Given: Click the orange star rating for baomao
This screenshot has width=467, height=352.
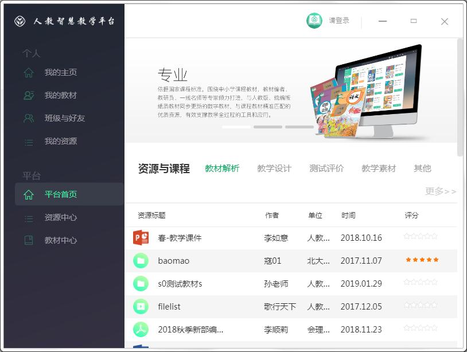Looking at the screenshot, I should point(422,260).
